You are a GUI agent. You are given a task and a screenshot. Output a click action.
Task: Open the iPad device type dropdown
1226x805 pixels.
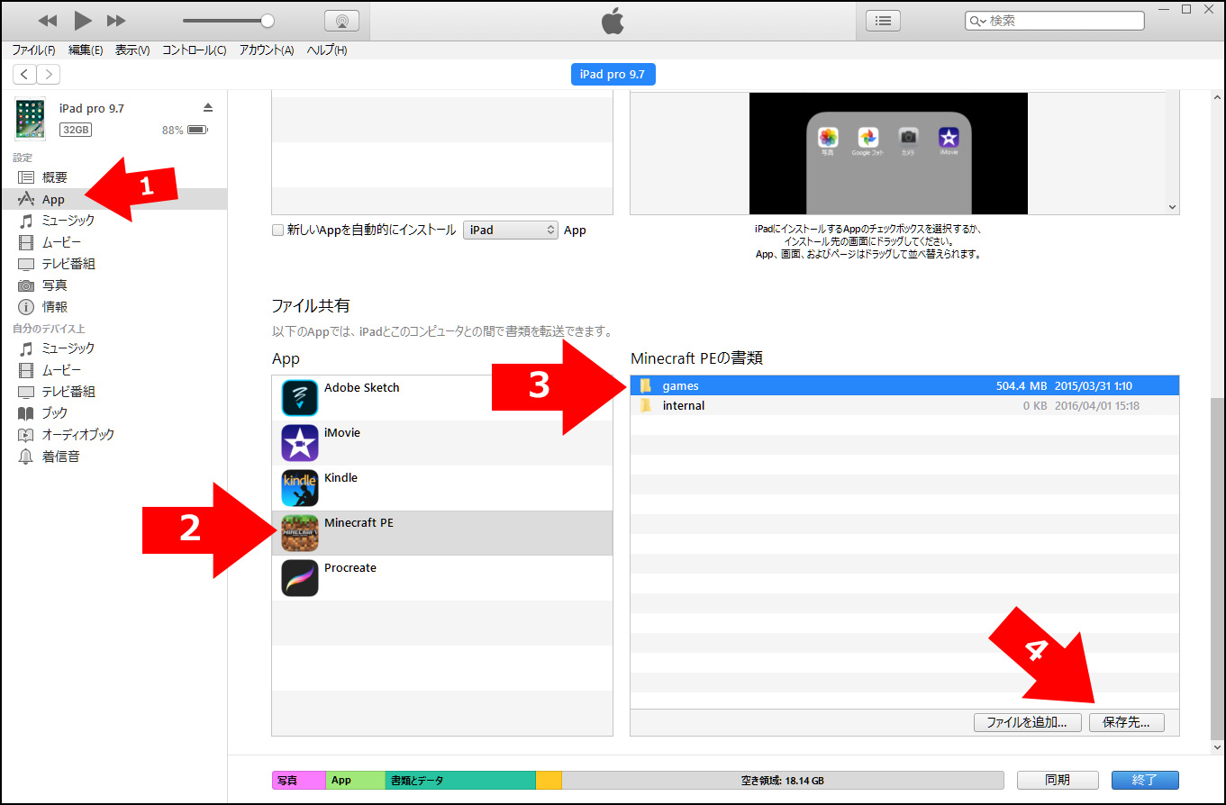(511, 230)
